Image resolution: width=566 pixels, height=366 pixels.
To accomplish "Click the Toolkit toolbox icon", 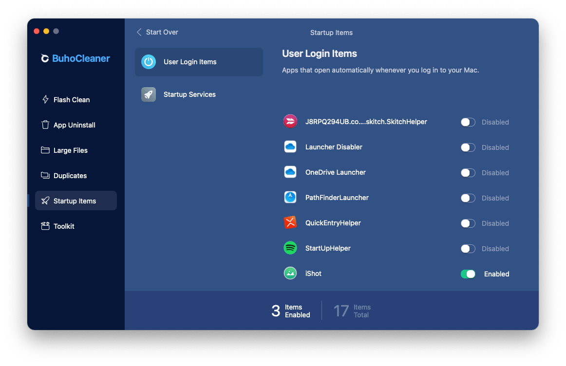I will pos(45,226).
